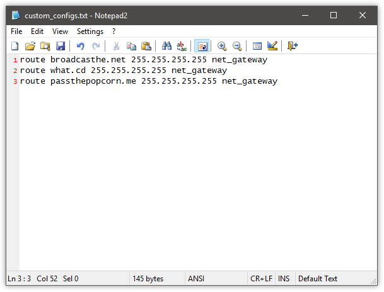The width and height of the screenshot is (384, 292).
Task: Click the Undo arrow icon
Action: (80, 46)
